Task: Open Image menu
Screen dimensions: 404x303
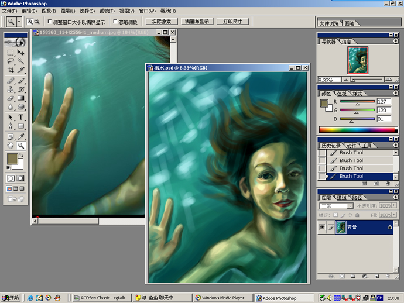Action: point(49,11)
